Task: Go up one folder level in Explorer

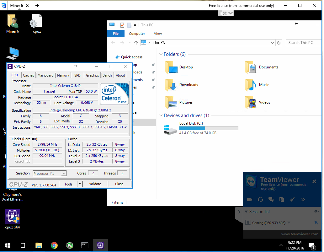Action: coord(136,43)
